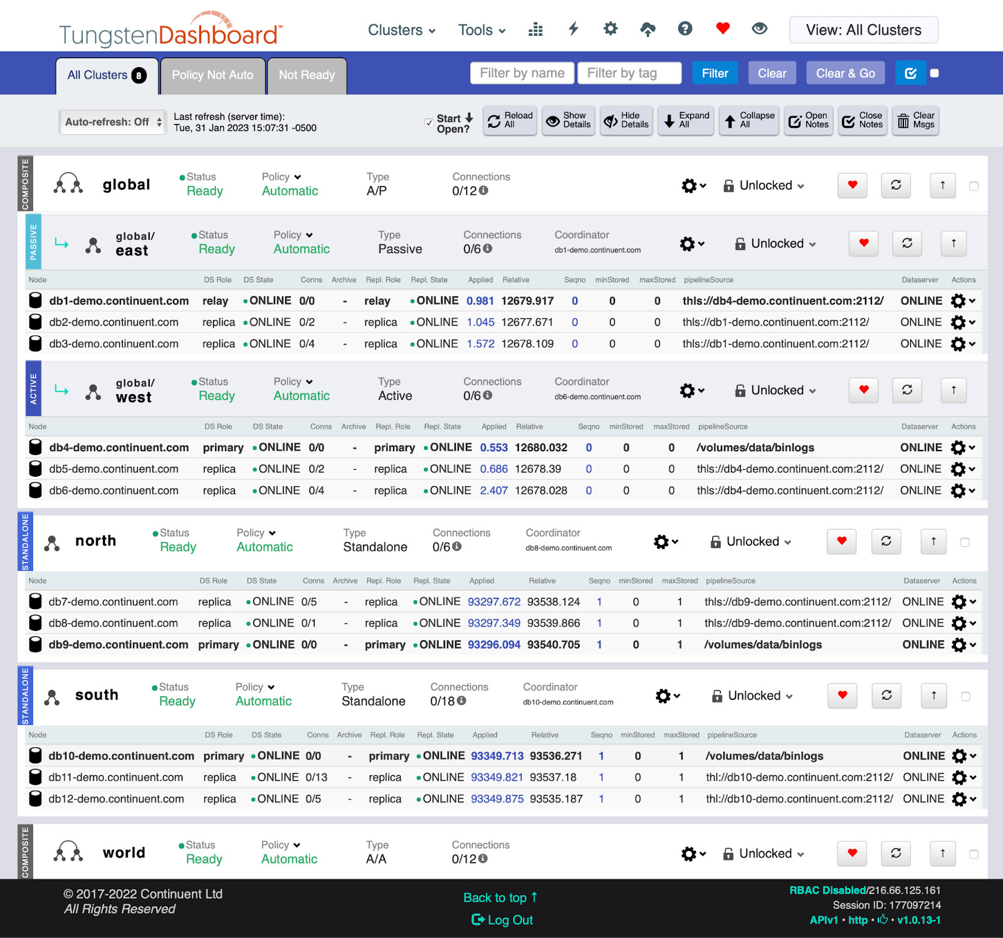Viewport: 1003px width, 938px height.
Task: Click the eye icon in top navigation
Action: [x=760, y=29]
